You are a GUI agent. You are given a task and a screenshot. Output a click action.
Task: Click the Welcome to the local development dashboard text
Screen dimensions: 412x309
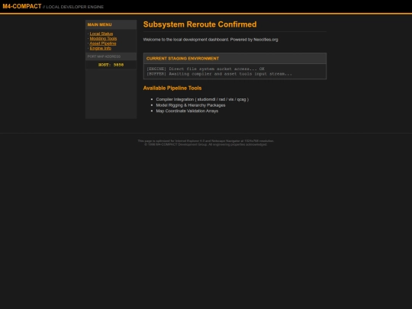(x=211, y=40)
